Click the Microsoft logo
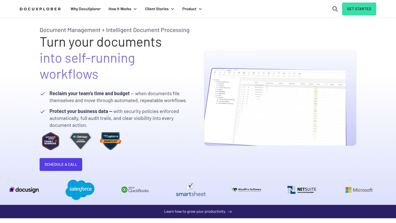The image size is (396, 223). (x=359, y=190)
